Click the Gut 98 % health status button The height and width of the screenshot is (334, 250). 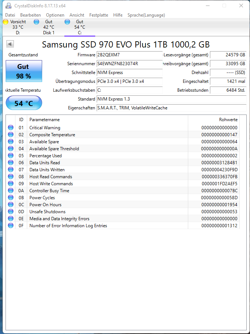coord(24,71)
